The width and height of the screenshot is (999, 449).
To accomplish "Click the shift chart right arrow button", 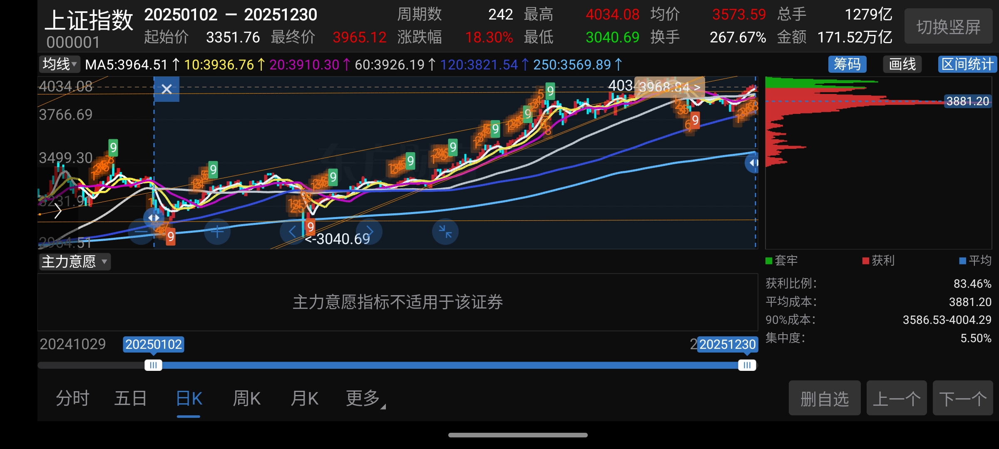I will (370, 232).
